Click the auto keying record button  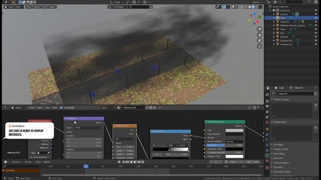[119, 162]
